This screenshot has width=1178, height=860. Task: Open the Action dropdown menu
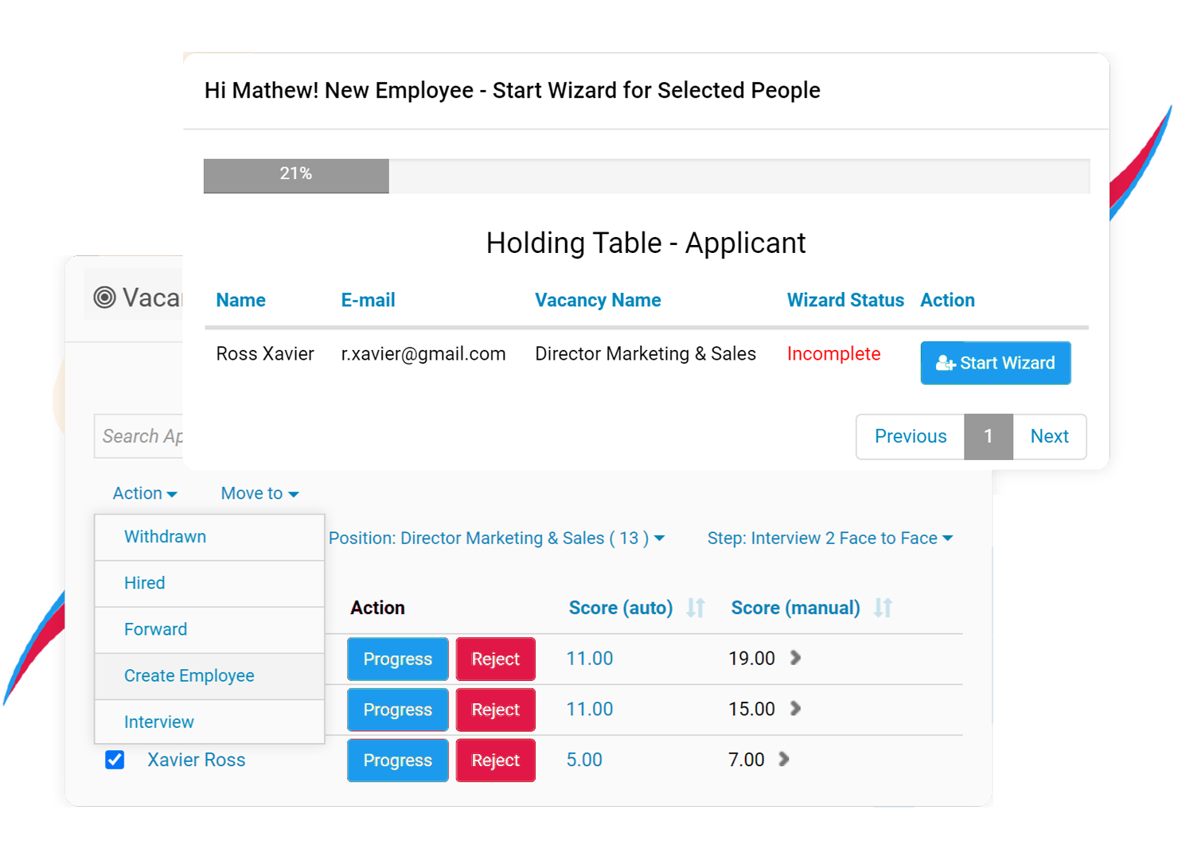pyautogui.click(x=143, y=493)
